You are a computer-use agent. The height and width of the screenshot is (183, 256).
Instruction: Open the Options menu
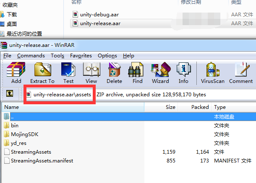coord(107,56)
